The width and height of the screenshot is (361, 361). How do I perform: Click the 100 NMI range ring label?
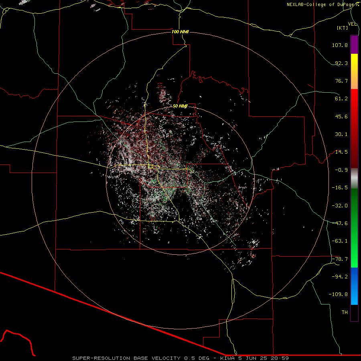[180, 32]
